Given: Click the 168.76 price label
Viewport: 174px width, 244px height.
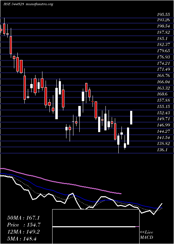Looking at the screenshot, I should [164, 76].
